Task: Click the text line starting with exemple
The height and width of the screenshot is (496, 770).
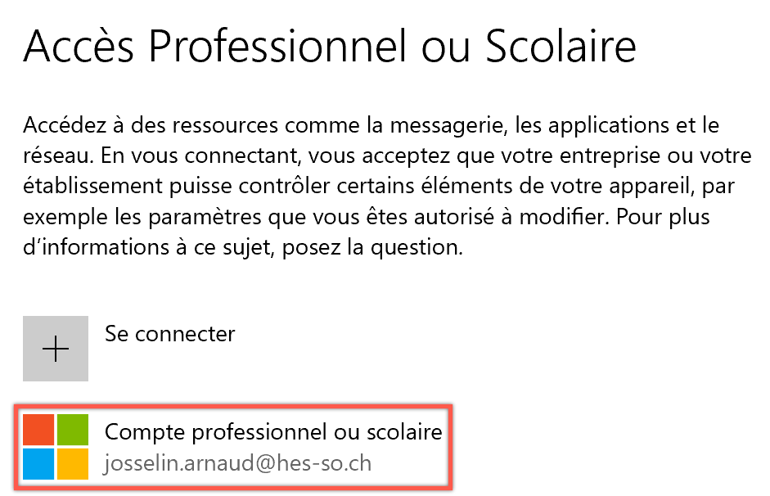Action: click(367, 217)
